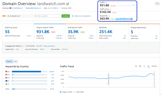This screenshot has width=162, height=95.
Task: Click Pages/Visits value 7.6
Action: pos(17,49)
